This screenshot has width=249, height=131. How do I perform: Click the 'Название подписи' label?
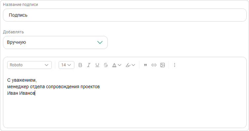pos(21,5)
